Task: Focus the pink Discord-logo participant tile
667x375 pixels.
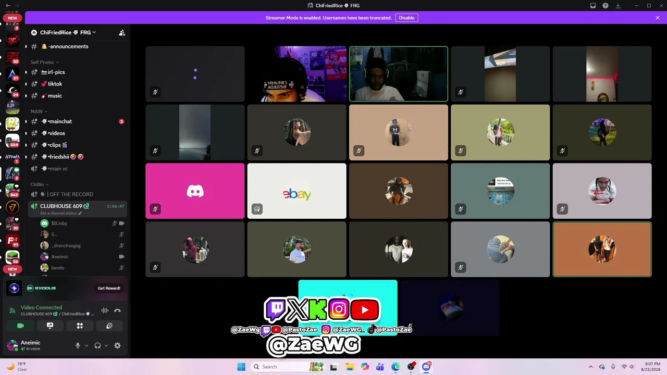Action: click(195, 191)
